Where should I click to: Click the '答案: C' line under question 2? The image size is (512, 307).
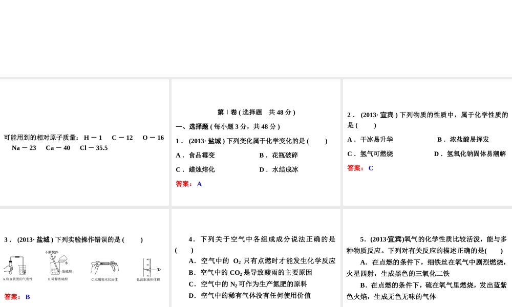tap(360, 168)
